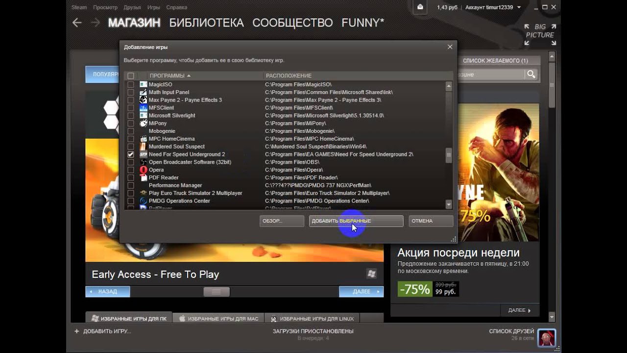Check the PDF Reader checkbox
Image resolution: width=627 pixels, height=353 pixels.
(131, 177)
